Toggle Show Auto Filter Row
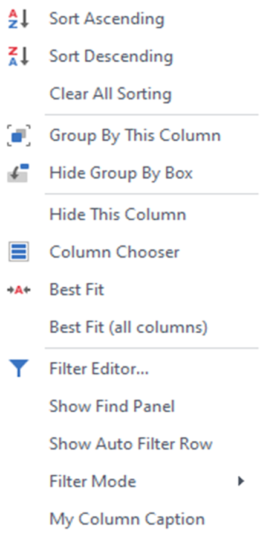The width and height of the screenshot is (260, 538). [131, 444]
